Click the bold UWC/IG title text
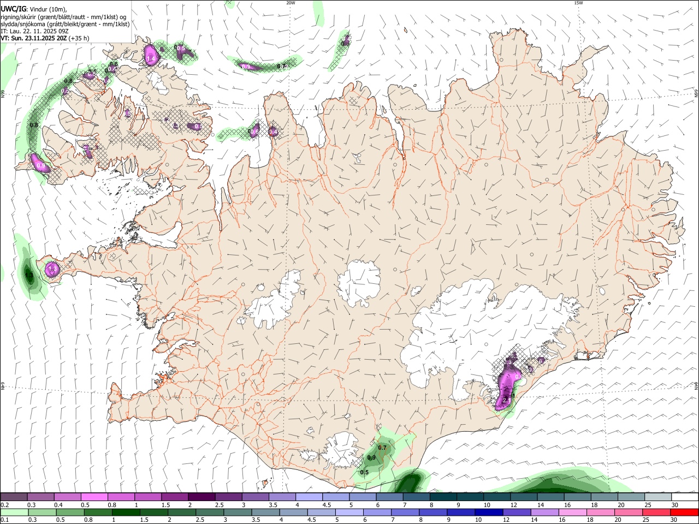699x524 pixels. pyautogui.click(x=13, y=9)
